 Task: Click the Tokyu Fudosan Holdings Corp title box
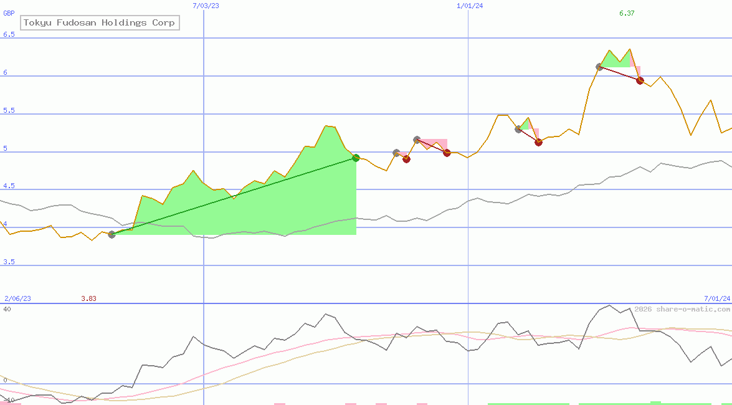coord(98,22)
